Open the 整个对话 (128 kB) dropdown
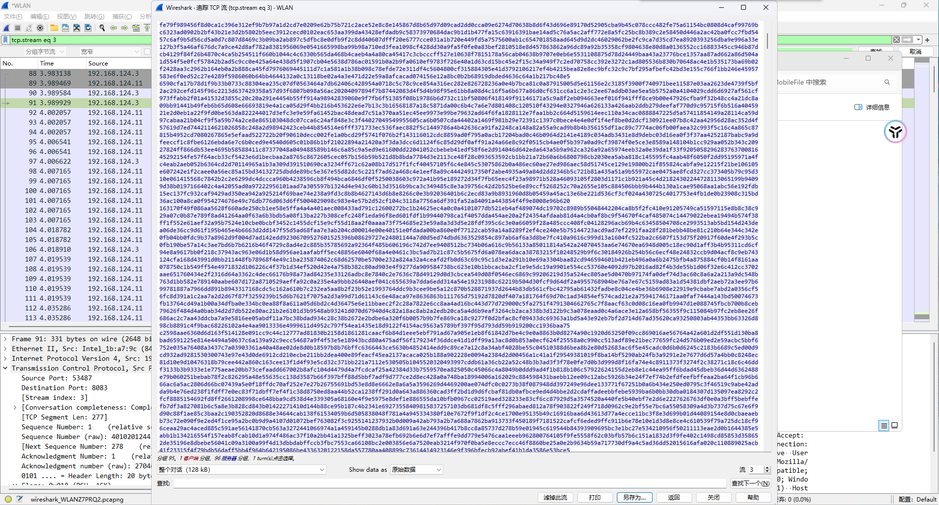 tap(241, 469)
